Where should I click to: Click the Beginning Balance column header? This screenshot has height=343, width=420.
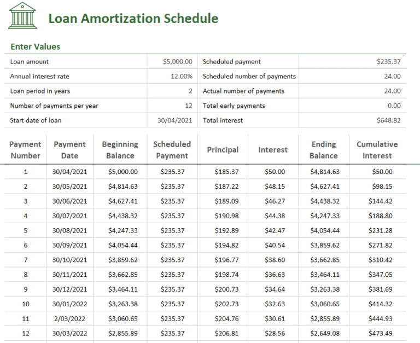coord(120,150)
